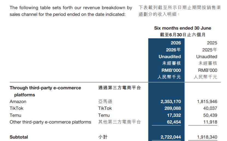This screenshot has height=141, width=227.
Task: Select other platforms 2026 value 62,454
Action: point(174,122)
